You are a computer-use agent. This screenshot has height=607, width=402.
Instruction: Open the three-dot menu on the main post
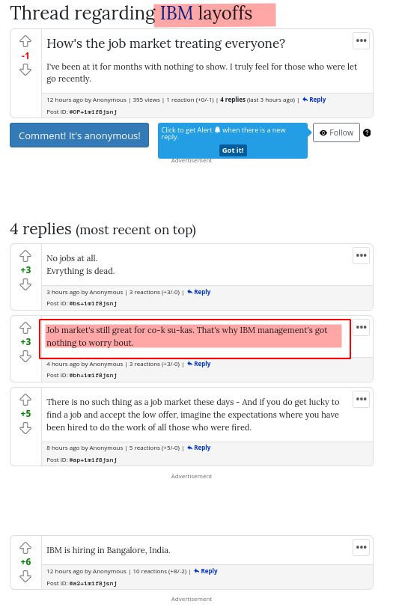361,40
